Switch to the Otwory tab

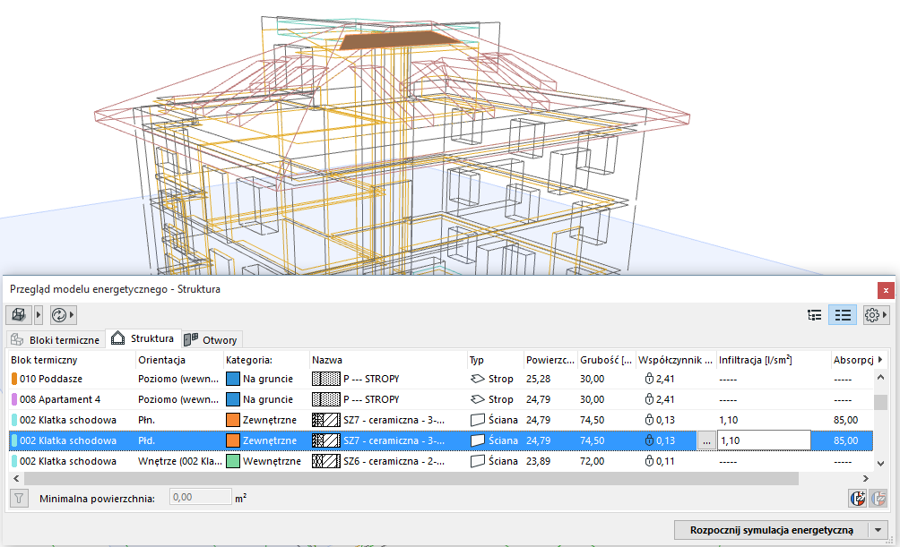[212, 340]
